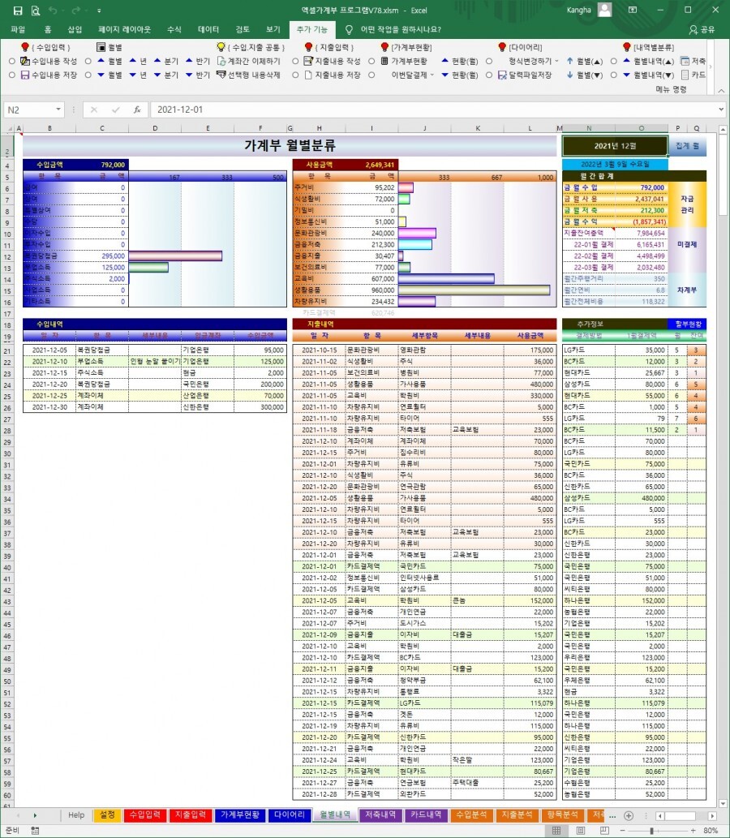This screenshot has width=730, height=838.
Task: Select radio button beside 월별내역(▲)
Action: (x=613, y=62)
